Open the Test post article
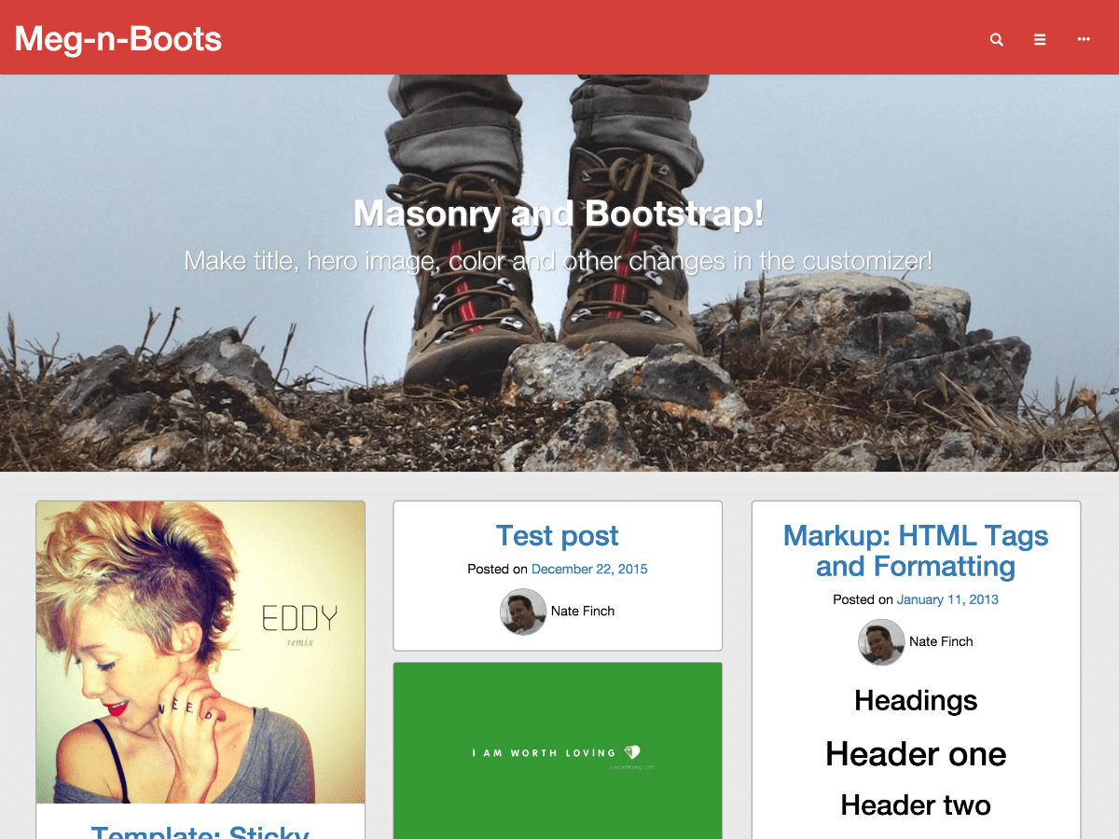The width and height of the screenshot is (1119, 839). [557, 536]
